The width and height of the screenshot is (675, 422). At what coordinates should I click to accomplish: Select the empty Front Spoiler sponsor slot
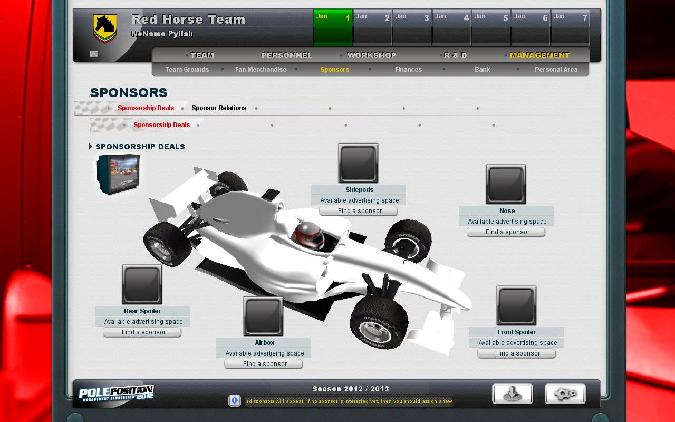coord(516,305)
